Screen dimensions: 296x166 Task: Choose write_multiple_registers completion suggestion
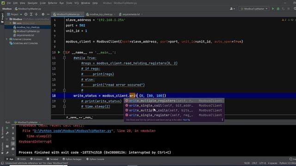click(x=174, y=101)
